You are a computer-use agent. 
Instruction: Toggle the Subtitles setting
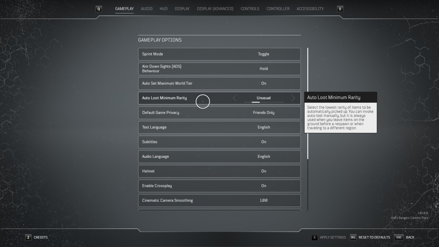(x=263, y=142)
